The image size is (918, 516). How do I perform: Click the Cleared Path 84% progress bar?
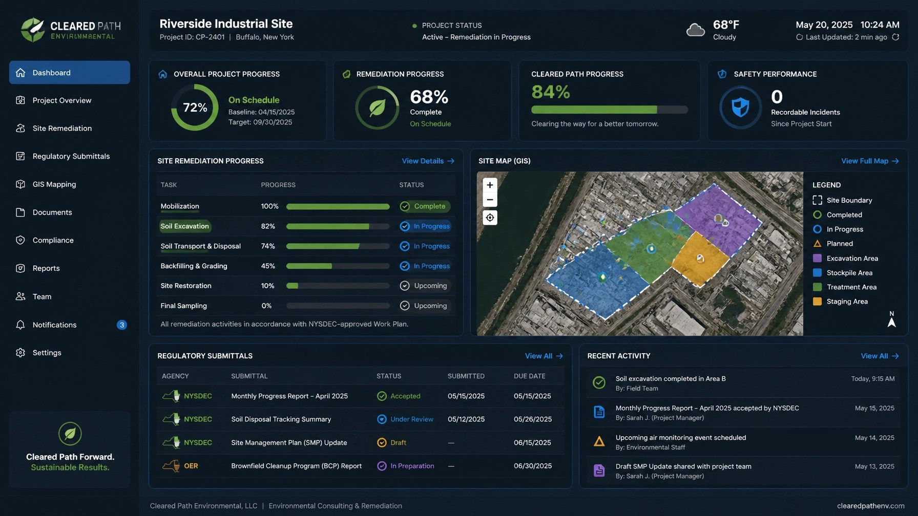pyautogui.click(x=609, y=110)
